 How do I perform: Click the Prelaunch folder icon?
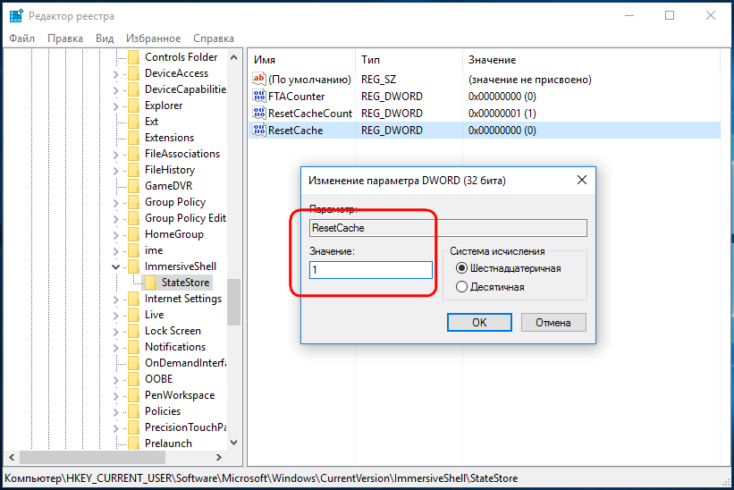click(133, 444)
